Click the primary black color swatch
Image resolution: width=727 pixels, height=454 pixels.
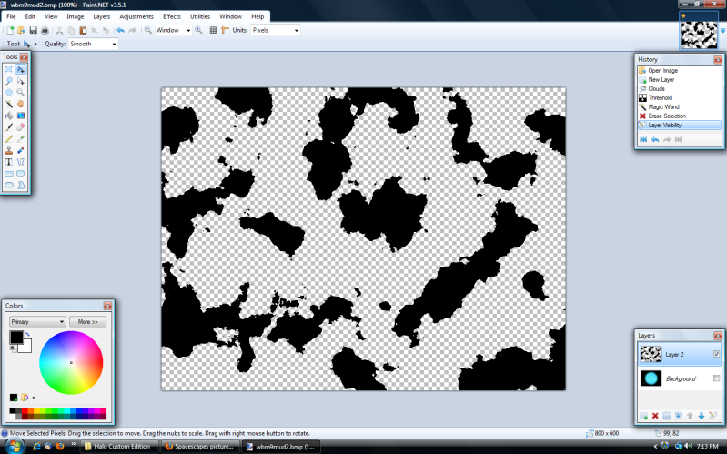(15, 338)
